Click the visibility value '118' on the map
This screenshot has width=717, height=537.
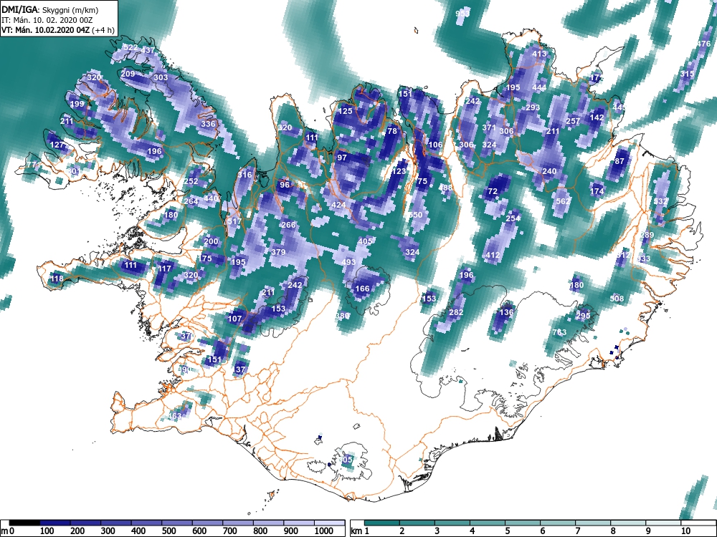pos(57,279)
